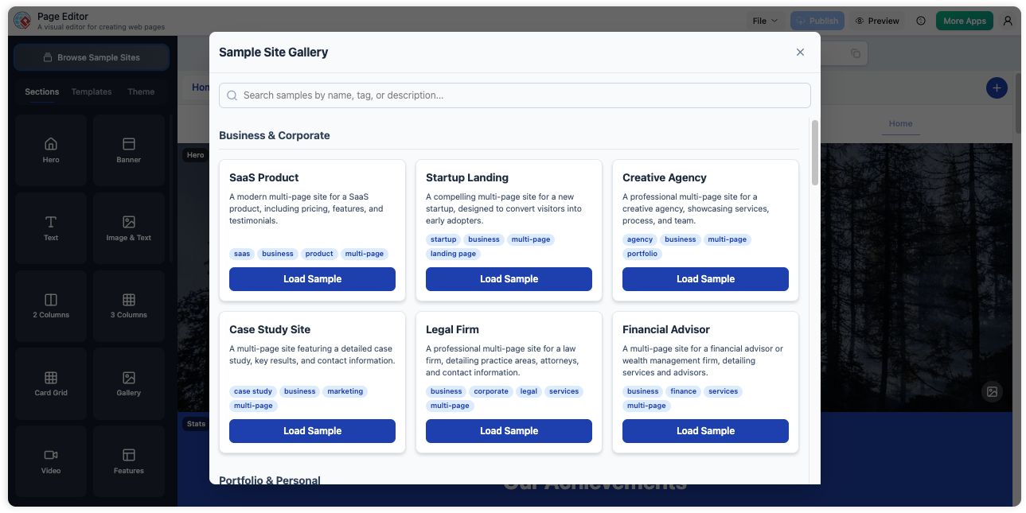Click the magnifier icon in the sample search bar

[232, 95]
